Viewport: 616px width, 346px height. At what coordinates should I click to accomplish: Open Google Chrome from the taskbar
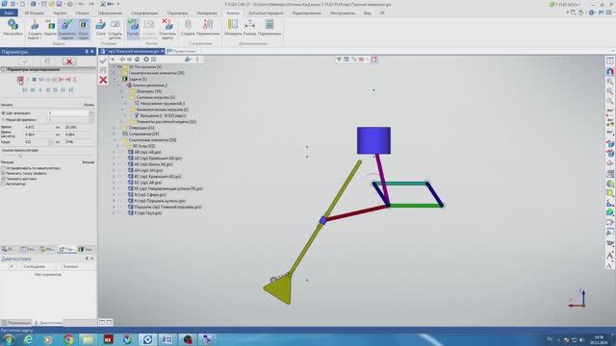[68, 339]
